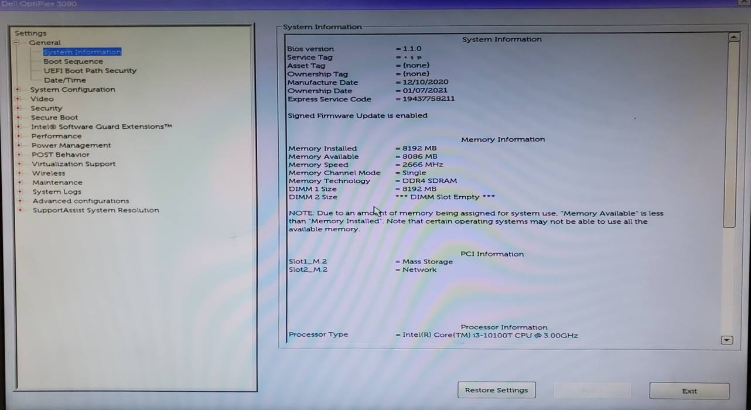Expand the Video settings node
This screenshot has width=751, height=410.
pos(18,99)
